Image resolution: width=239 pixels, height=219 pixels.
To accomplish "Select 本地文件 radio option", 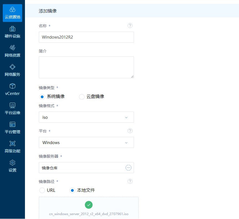I will pos(72,190).
